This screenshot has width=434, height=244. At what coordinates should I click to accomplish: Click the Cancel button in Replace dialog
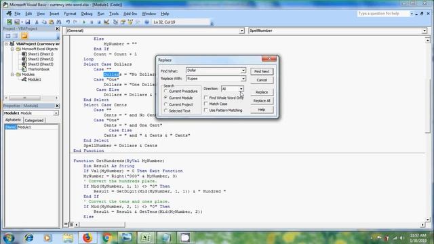pos(262,80)
